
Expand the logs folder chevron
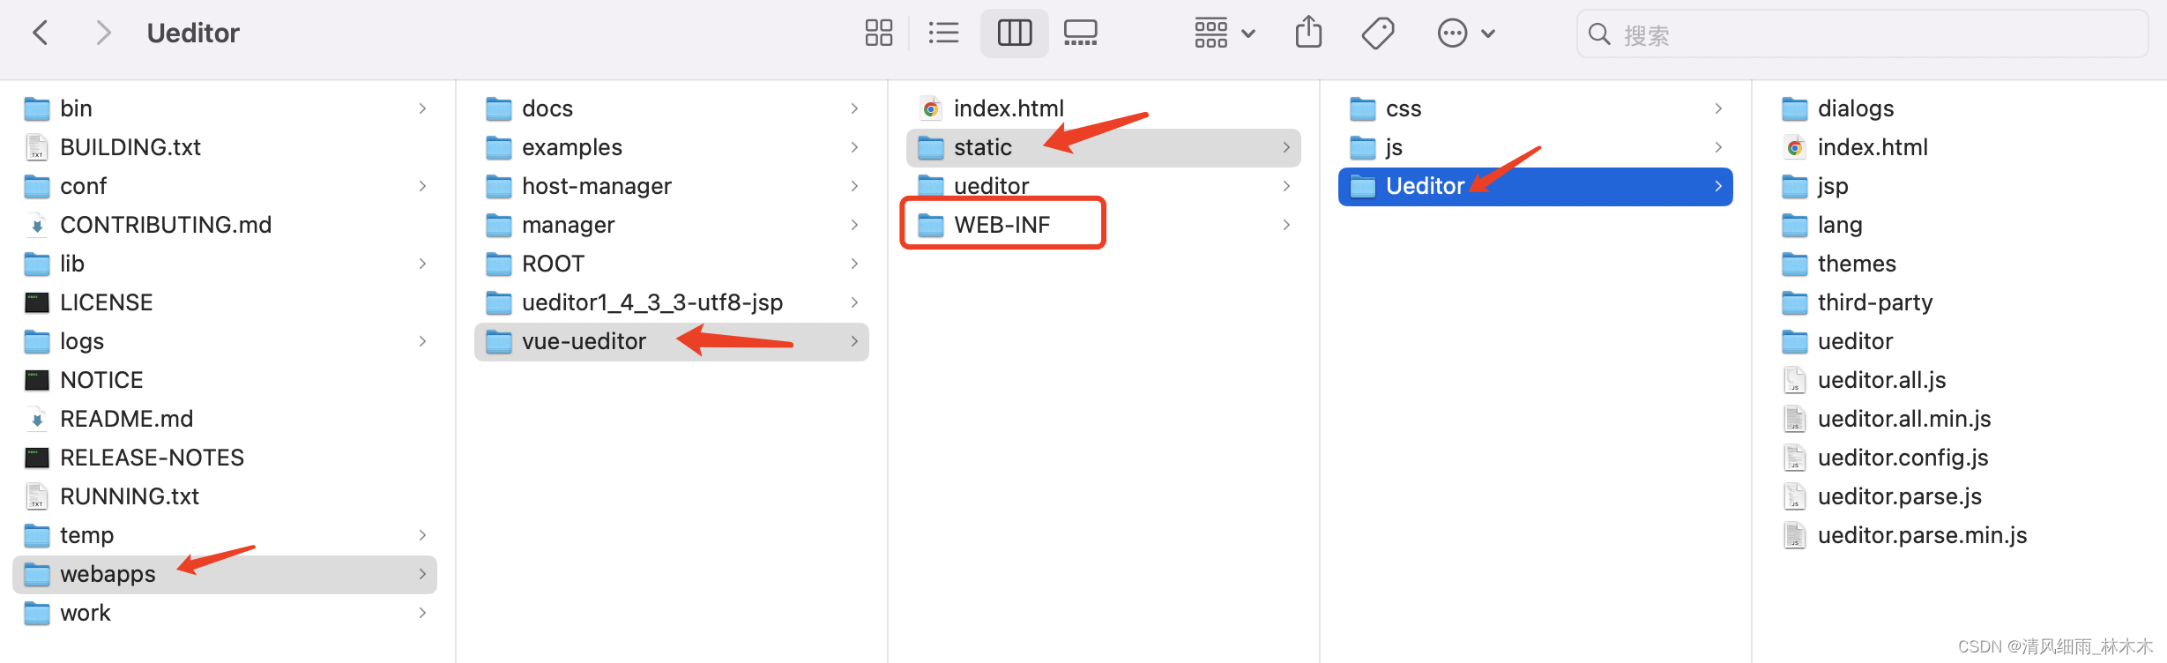click(x=422, y=341)
